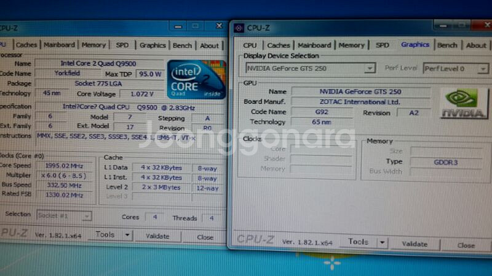Image resolution: width=492 pixels, height=276 pixels.
Task: Click the A2 revision value
Action: pyautogui.click(x=414, y=113)
